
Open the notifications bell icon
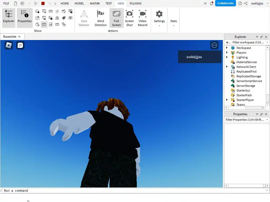point(211,3)
